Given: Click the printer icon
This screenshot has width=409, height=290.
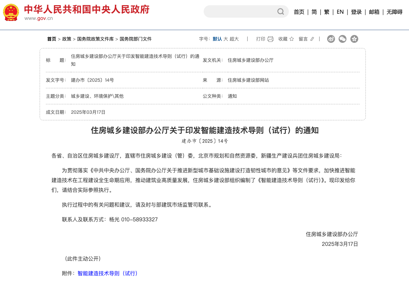Looking at the screenshot, I should [270, 39].
